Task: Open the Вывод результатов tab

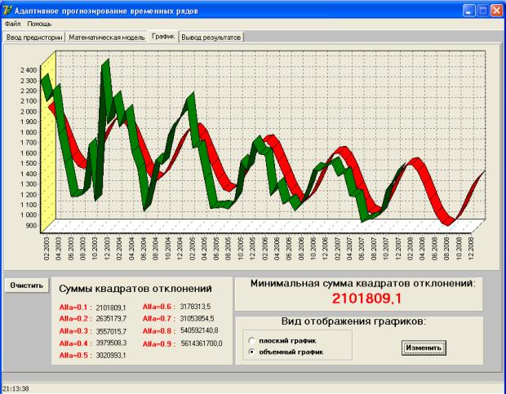Action: [x=212, y=38]
